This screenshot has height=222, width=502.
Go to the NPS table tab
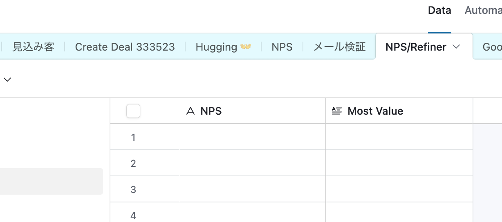[282, 47]
